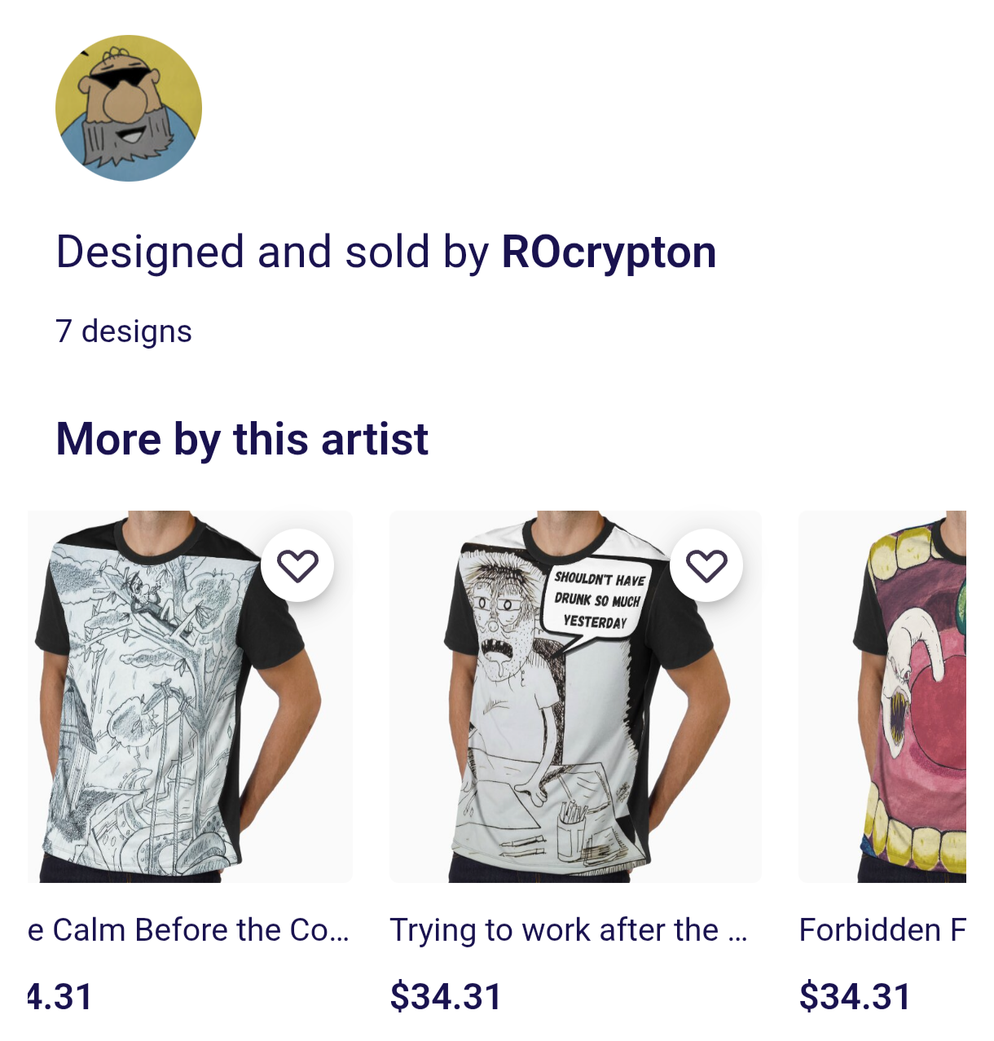Select the $34.31 price under Trying to work
994x1041 pixels.
click(446, 997)
